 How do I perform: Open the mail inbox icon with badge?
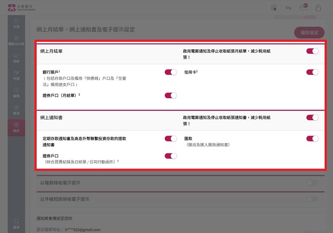[x=303, y=7]
